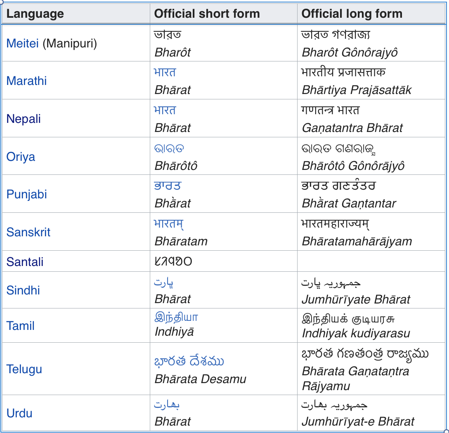This screenshot has width=449, height=433.
Task: Open the Urdu language article
Action: 18,414
